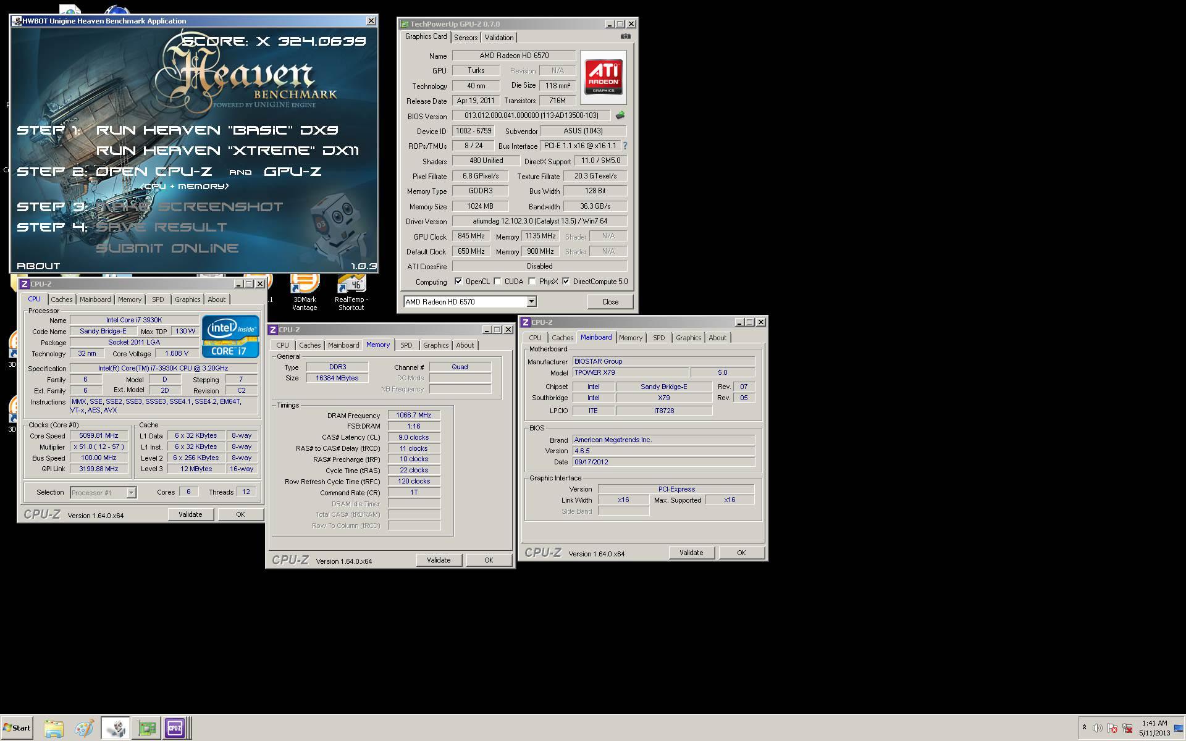
Task: Click the HWBOT Heaven window title icon
Action: click(16, 21)
